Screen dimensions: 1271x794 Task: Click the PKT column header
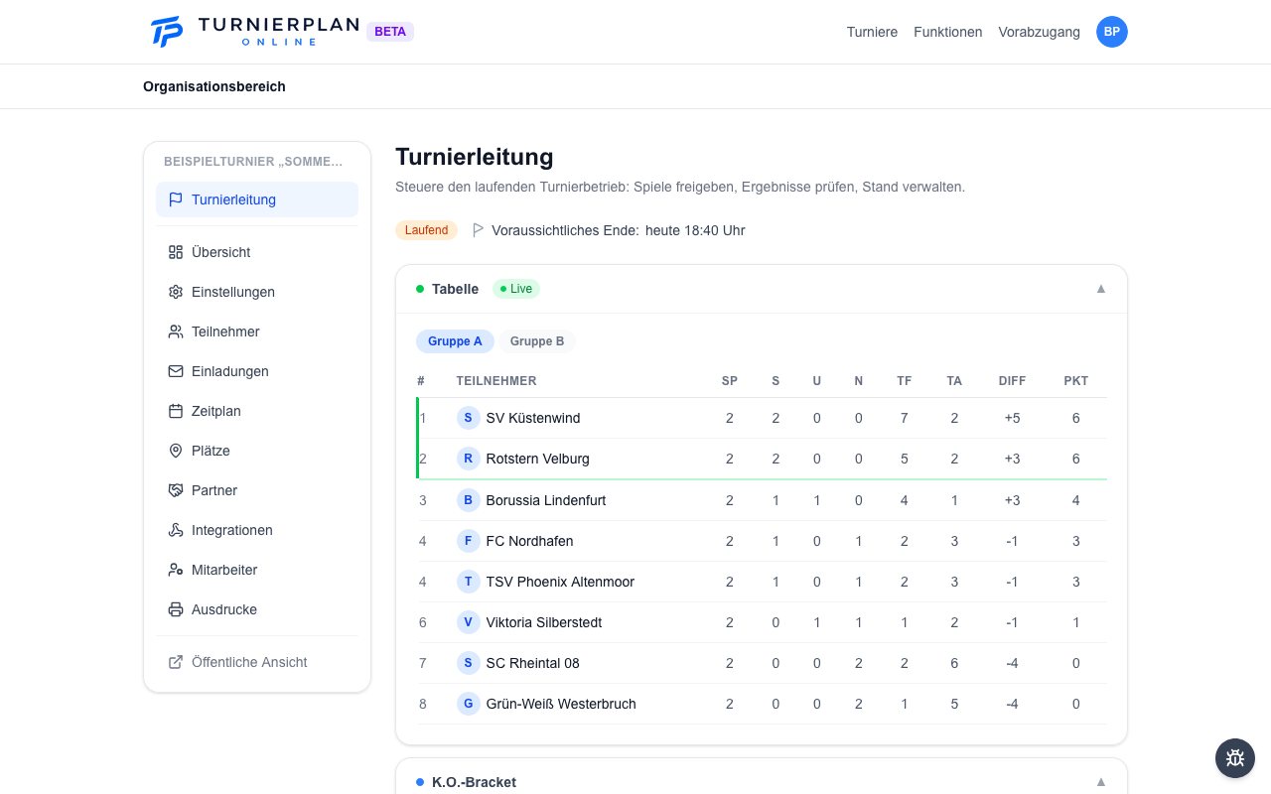(x=1076, y=381)
